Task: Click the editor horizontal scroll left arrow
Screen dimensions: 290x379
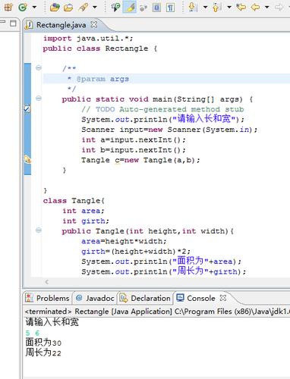Action: coord(46,282)
